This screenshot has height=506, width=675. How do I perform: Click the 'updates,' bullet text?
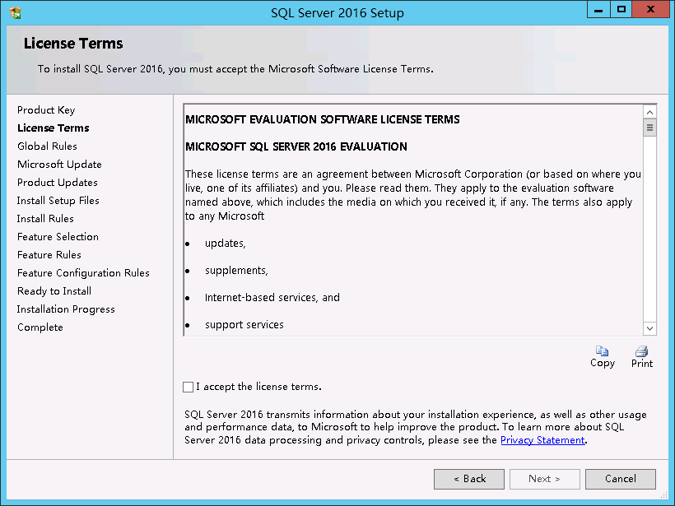(226, 244)
